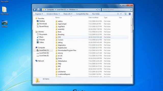Select the addins folder icon

(x=57, y=21)
